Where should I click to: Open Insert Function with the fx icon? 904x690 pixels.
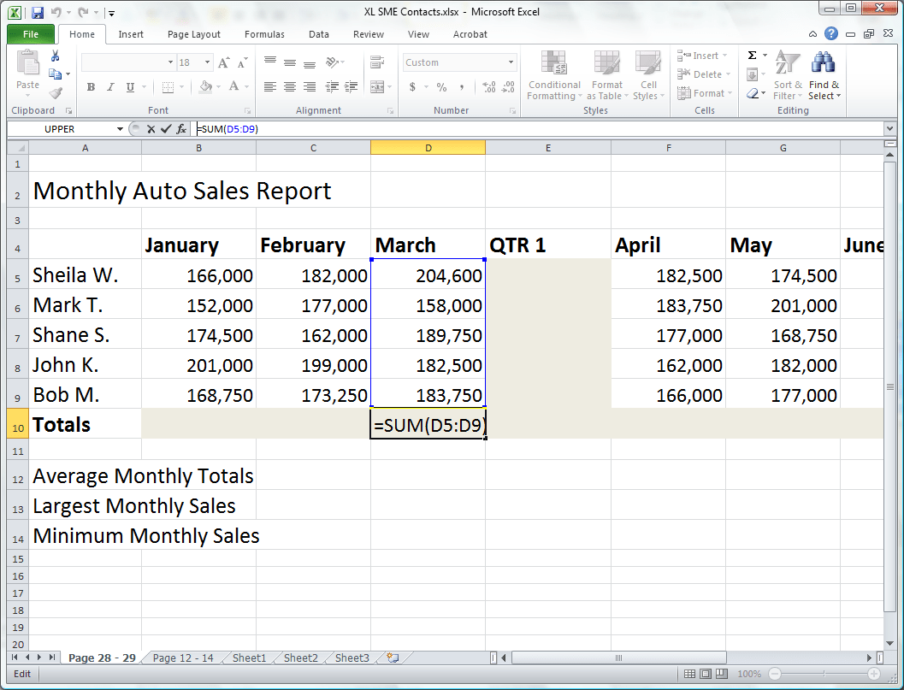(181, 129)
